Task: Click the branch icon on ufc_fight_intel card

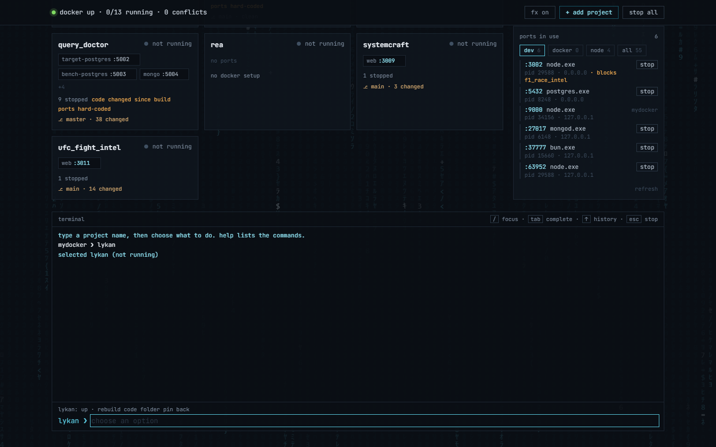Action: click(61, 189)
